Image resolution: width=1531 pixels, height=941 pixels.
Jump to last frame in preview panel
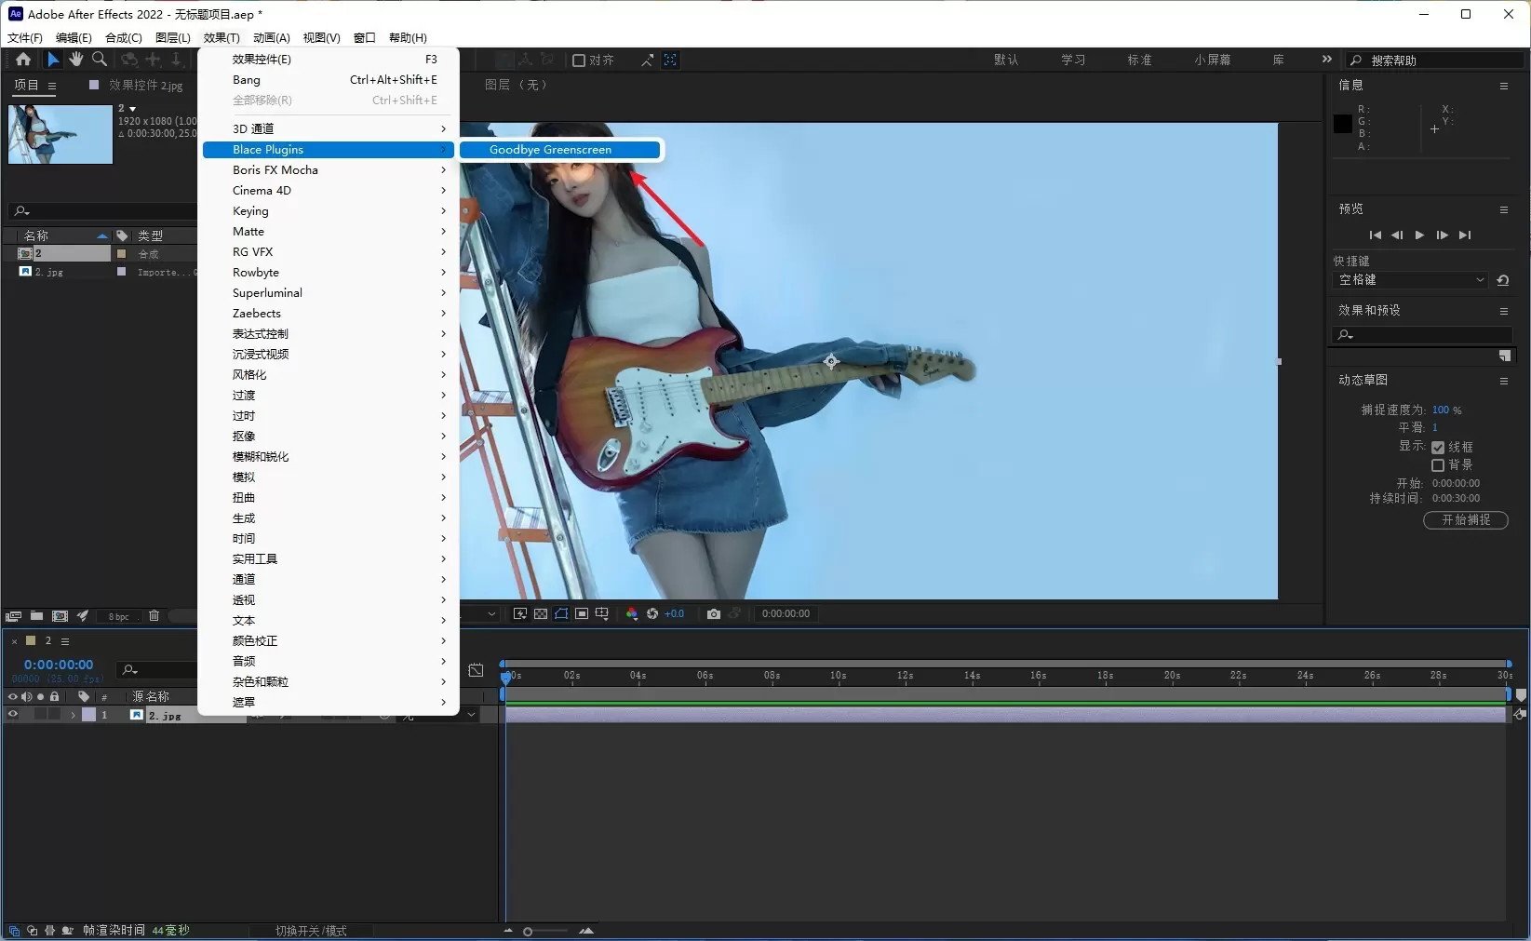[x=1465, y=235]
